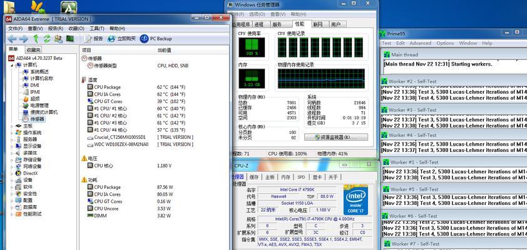The width and height of the screenshot is (527, 250).
Task: Switch to 收藏夹 favorites tab
Action: tap(34, 49)
